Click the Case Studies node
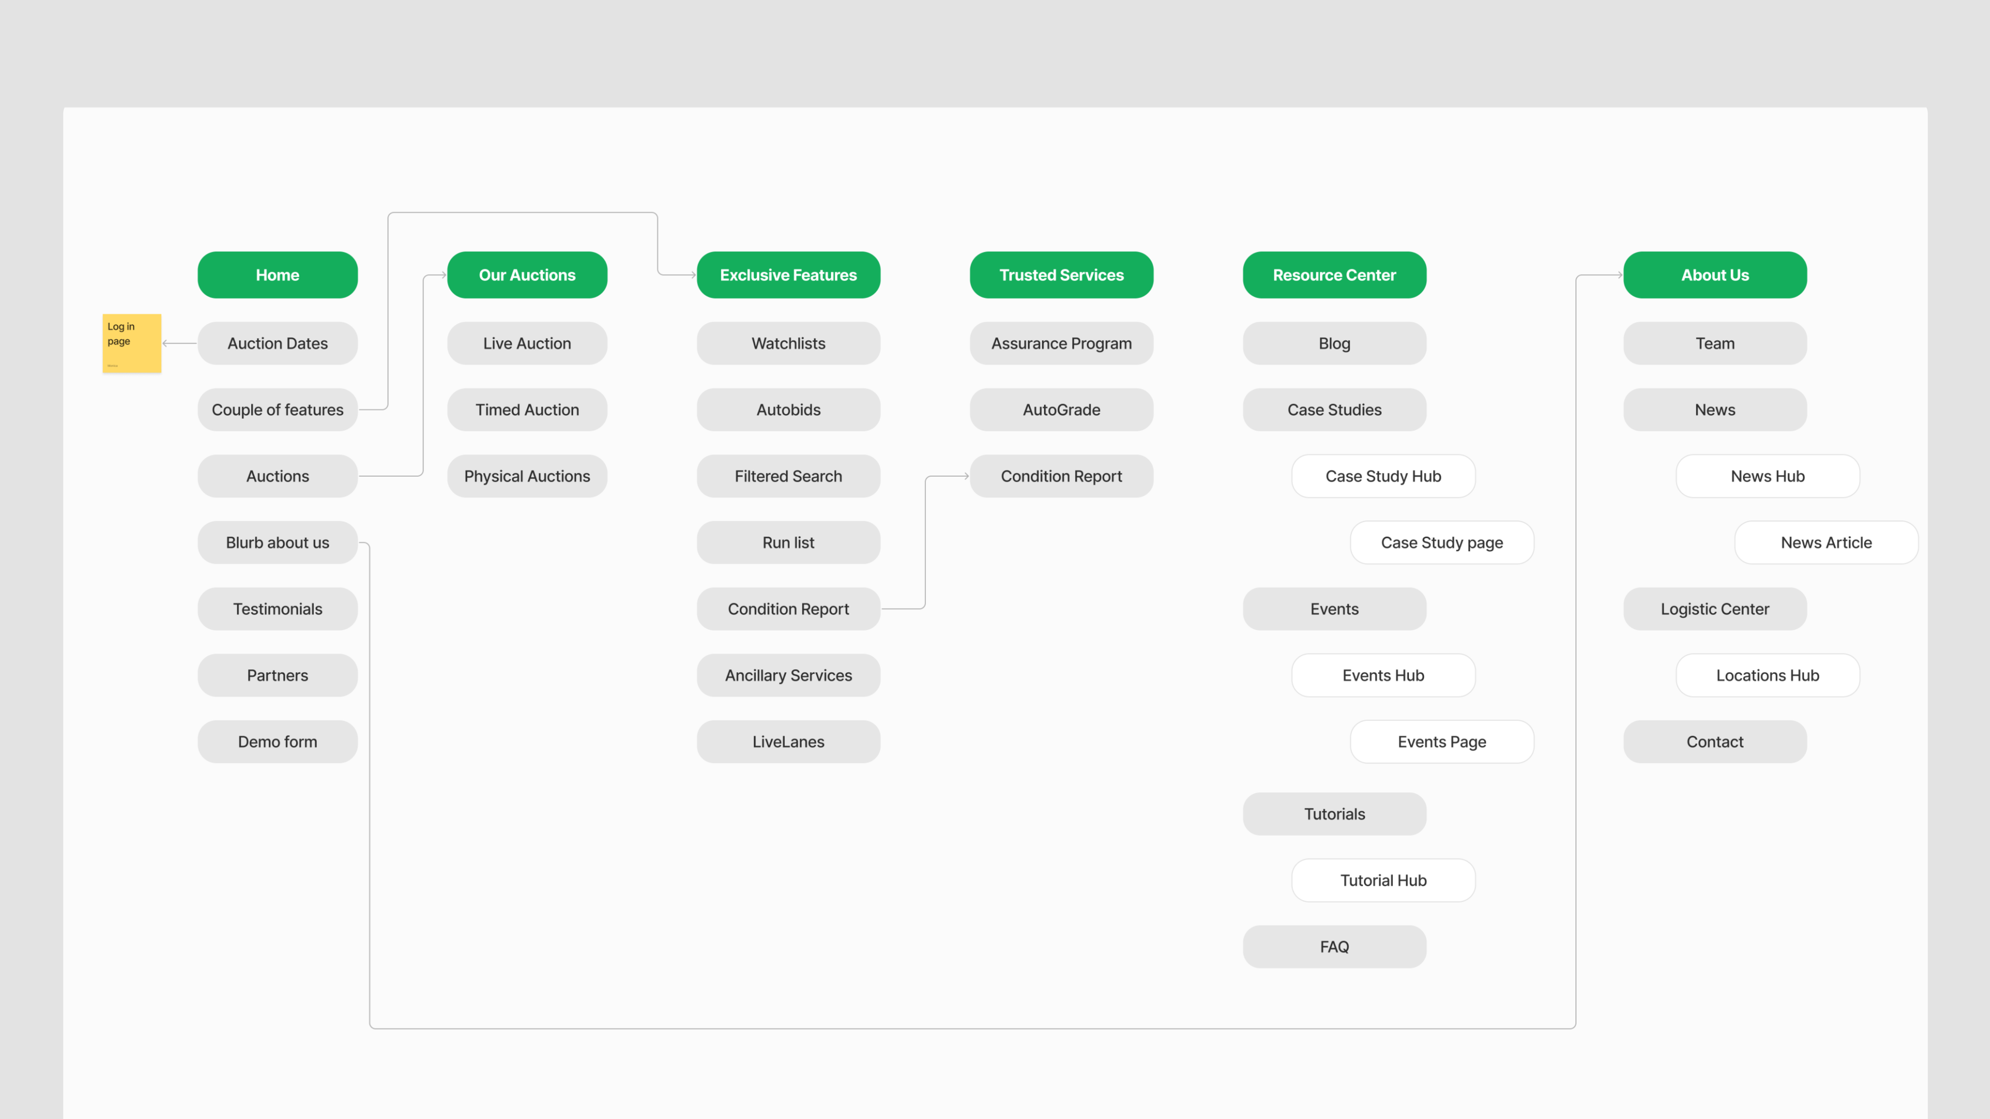The height and width of the screenshot is (1119, 1990). tap(1334, 410)
